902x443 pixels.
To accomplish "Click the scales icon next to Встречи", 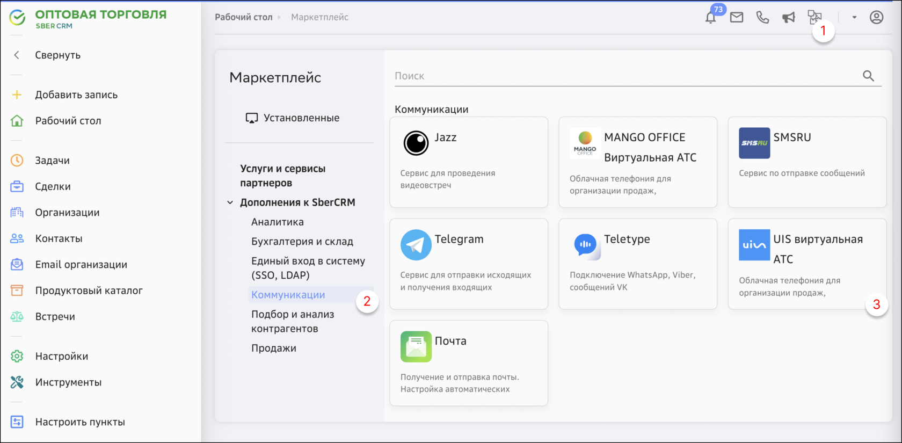I will tap(17, 316).
